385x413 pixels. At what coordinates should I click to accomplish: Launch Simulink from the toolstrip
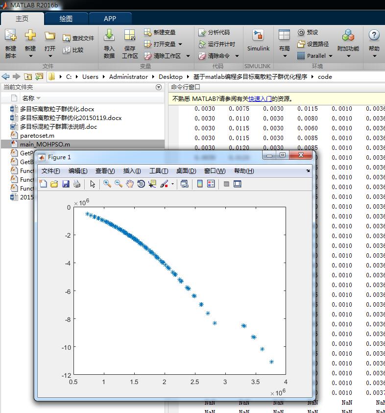tap(258, 40)
